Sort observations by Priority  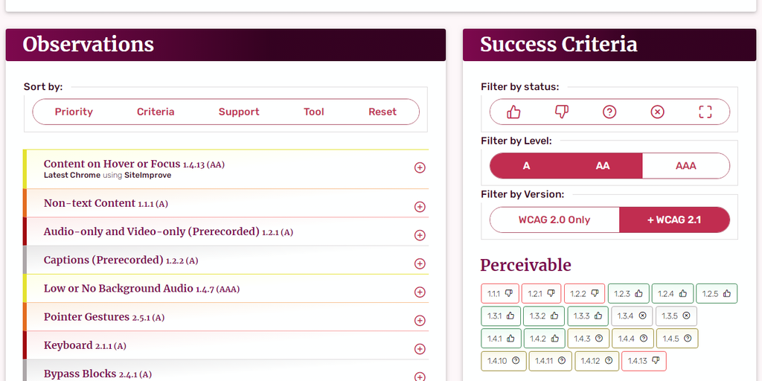point(74,112)
